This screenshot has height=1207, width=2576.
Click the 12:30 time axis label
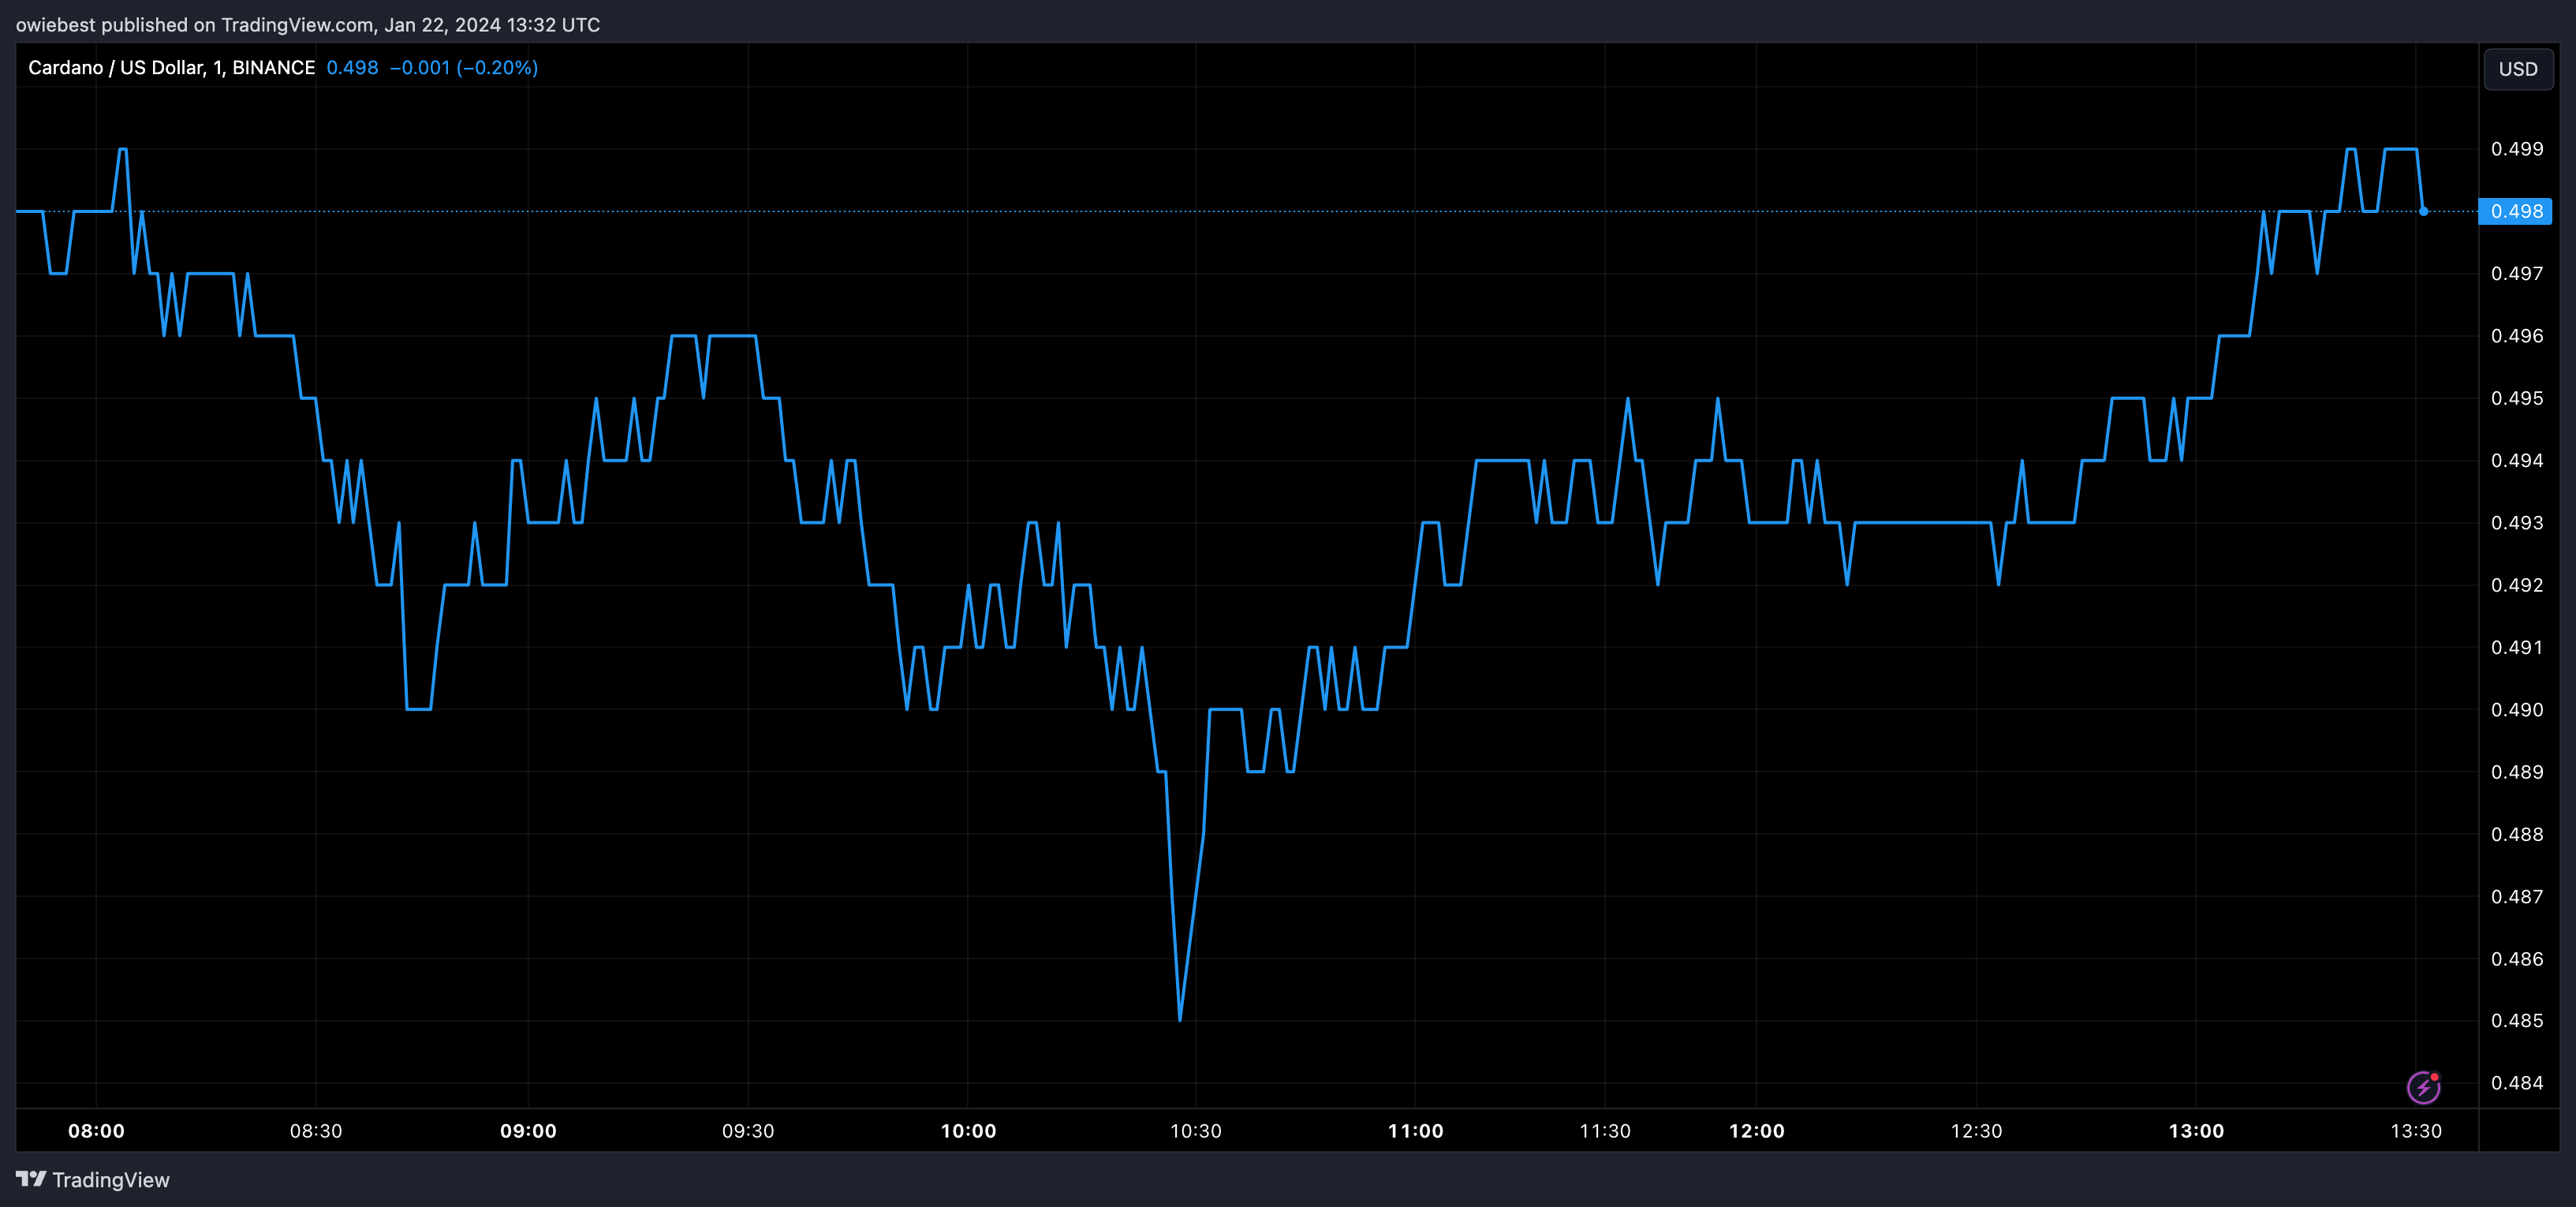coord(1976,1131)
